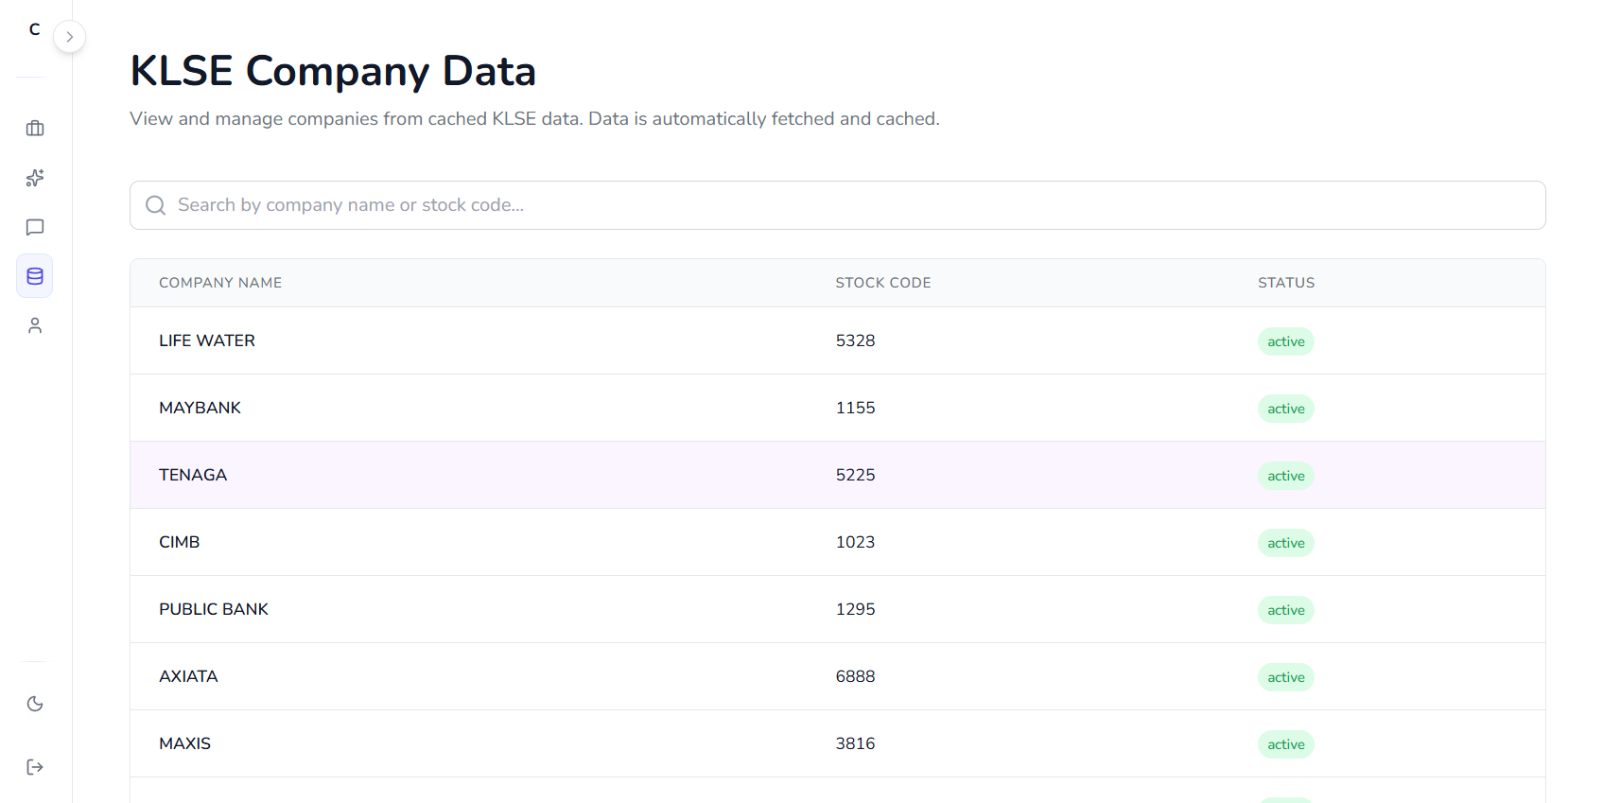Select the database icon in sidebar
The width and height of the screenshot is (1603, 803).
pyautogui.click(x=35, y=276)
